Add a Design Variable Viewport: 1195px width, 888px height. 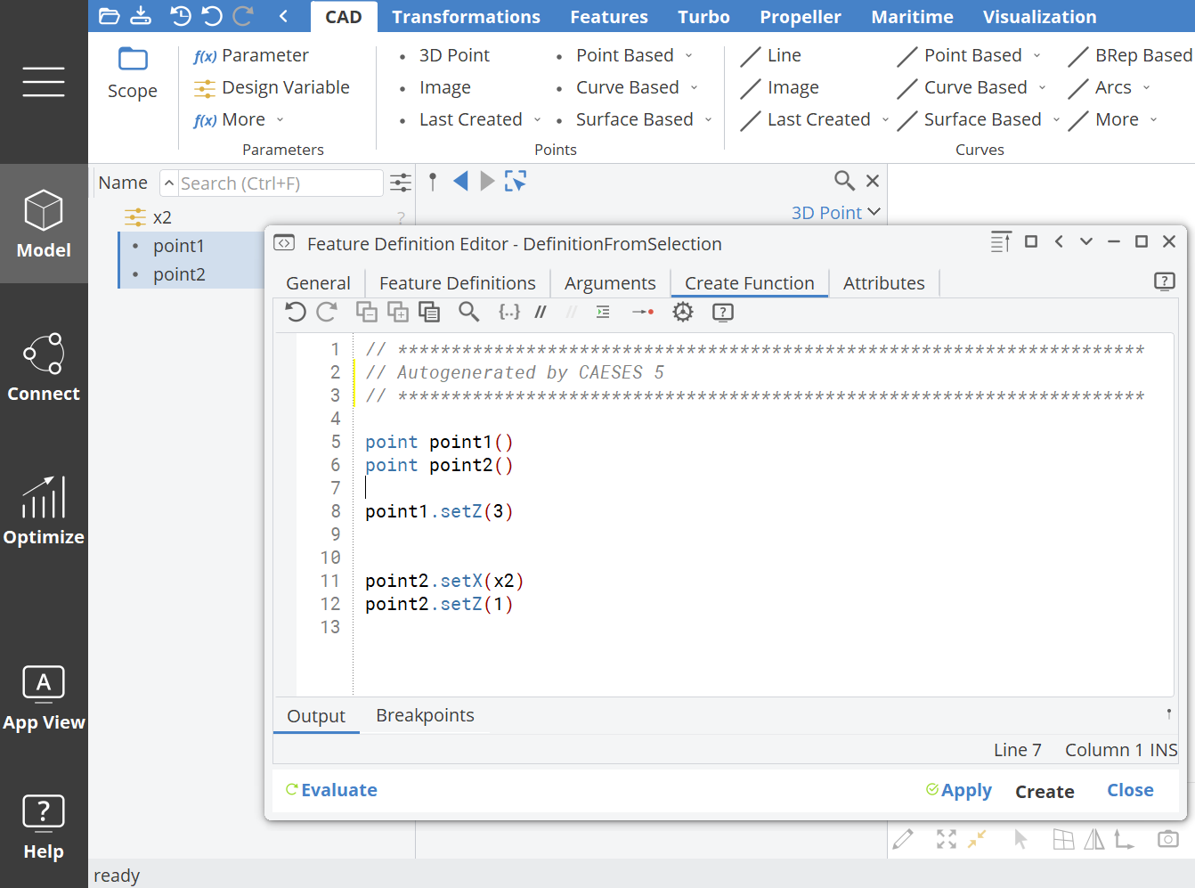271,87
